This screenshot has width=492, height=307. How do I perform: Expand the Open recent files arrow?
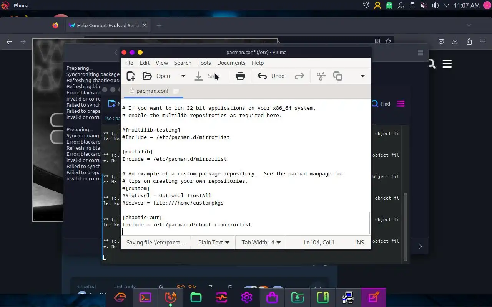183,76
